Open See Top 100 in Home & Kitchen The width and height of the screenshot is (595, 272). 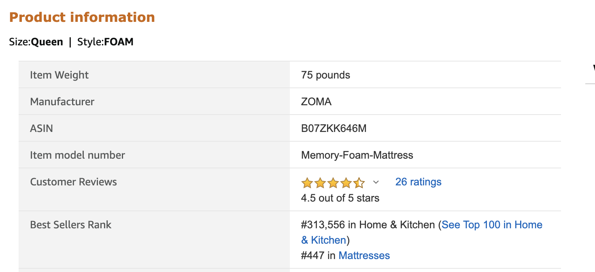491,225
